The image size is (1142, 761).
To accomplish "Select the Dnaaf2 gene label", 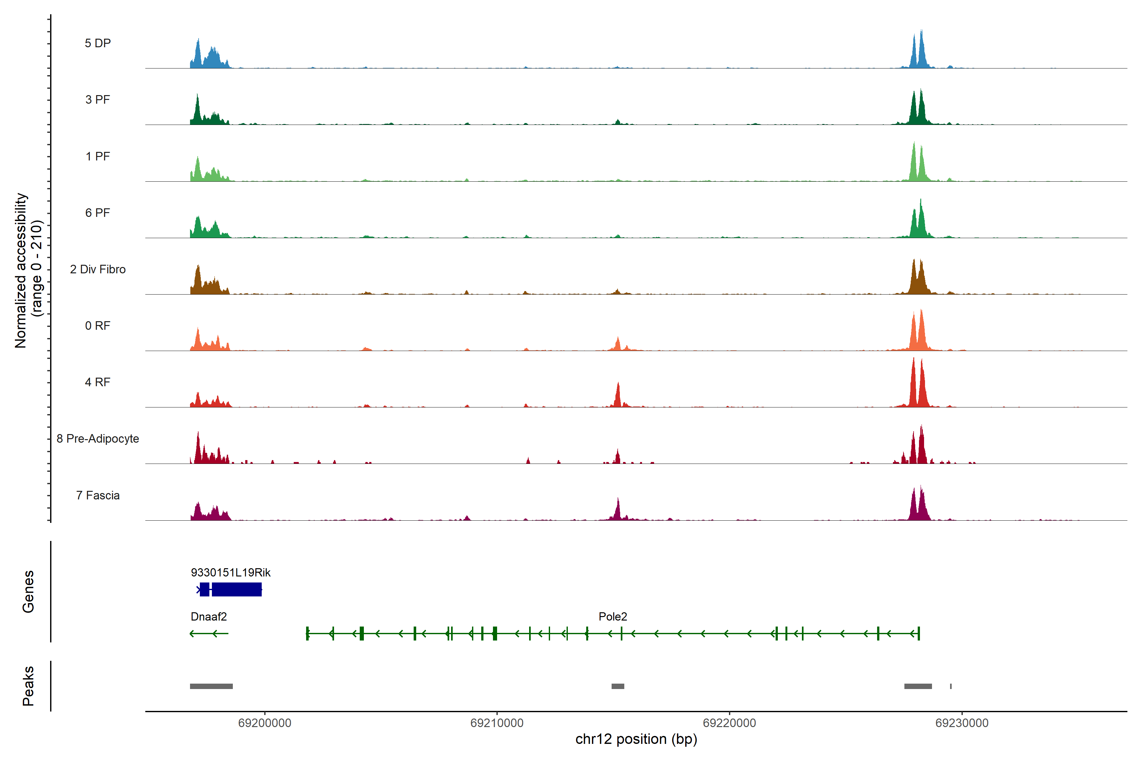I will [x=209, y=617].
